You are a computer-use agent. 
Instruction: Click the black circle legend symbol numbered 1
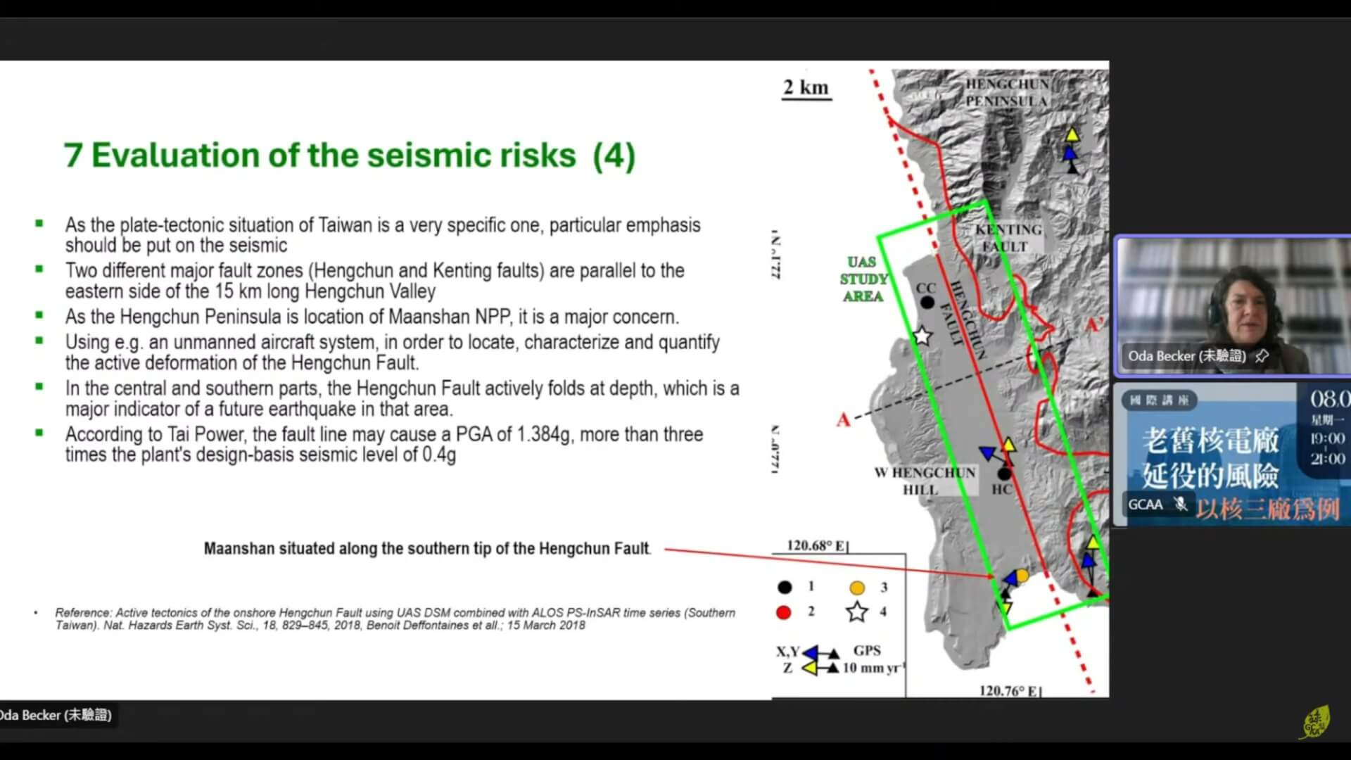pos(785,587)
